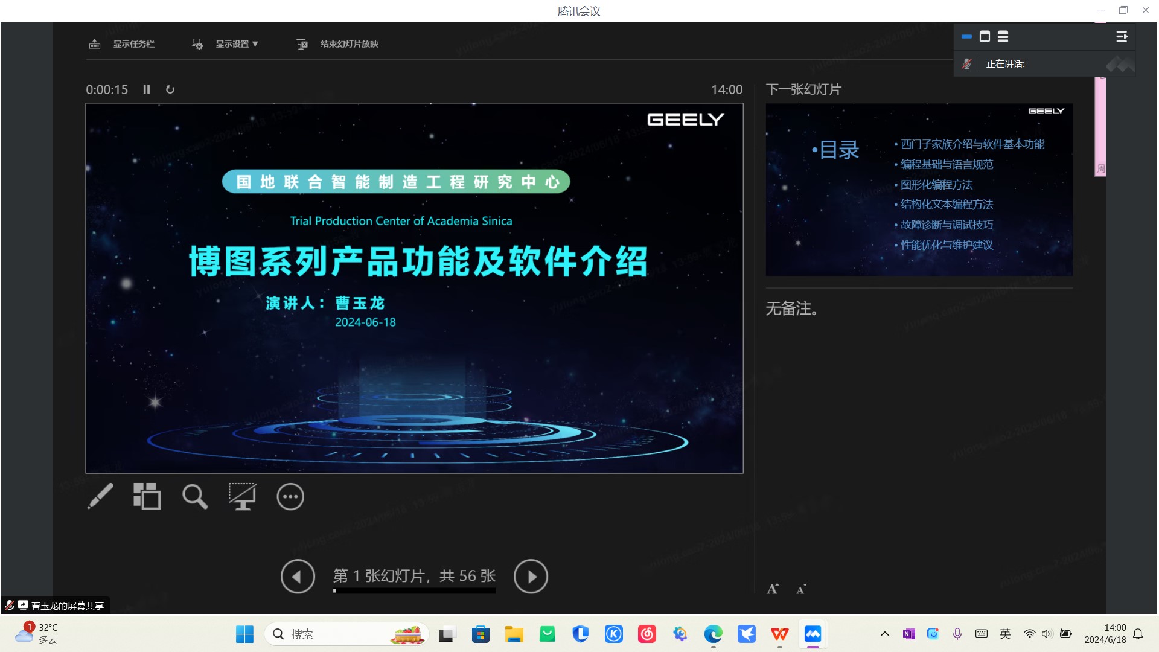The width and height of the screenshot is (1159, 652).
Task: Click the muted microphone icon beside 正在讲话
Action: pos(966,63)
